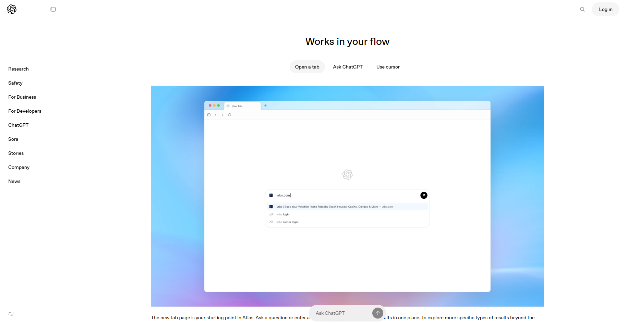Open the search magnifier icon

coord(582,9)
